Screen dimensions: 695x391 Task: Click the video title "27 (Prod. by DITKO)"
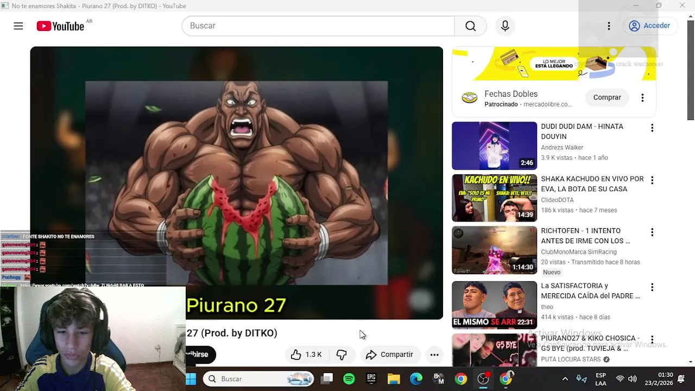click(x=232, y=333)
